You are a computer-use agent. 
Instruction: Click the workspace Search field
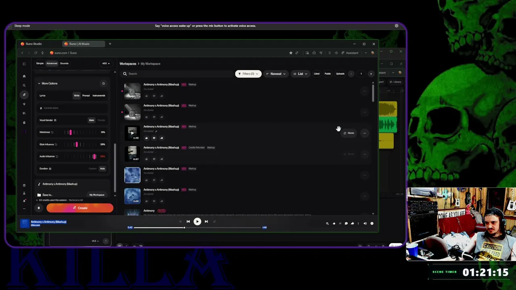tap(177, 74)
